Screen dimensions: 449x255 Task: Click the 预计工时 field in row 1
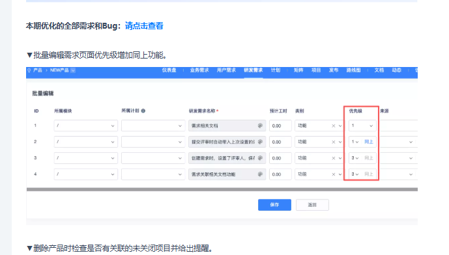tap(280, 126)
